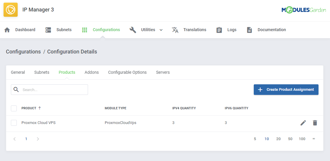Open the Documentation navigation item
Screen dimensions: 330x161
pos(272,30)
